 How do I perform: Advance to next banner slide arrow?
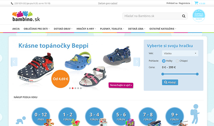pos(137,62)
